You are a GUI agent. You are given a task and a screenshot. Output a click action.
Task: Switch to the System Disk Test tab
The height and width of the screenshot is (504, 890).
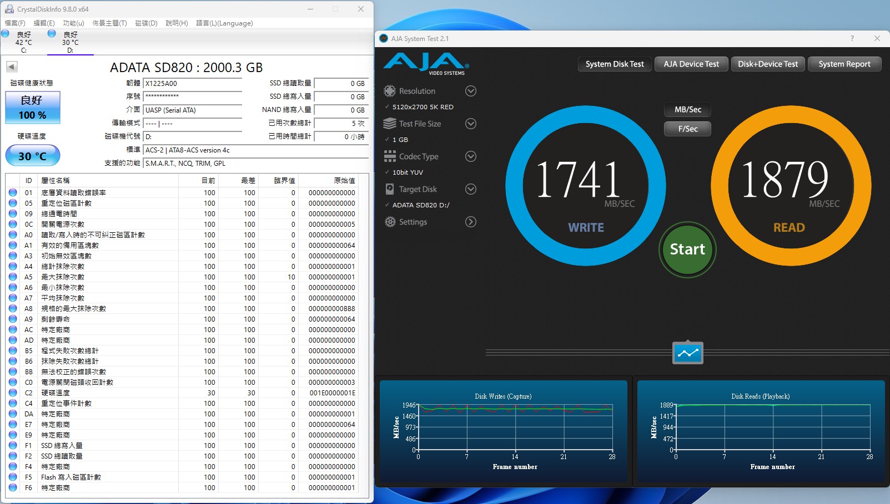pos(615,64)
